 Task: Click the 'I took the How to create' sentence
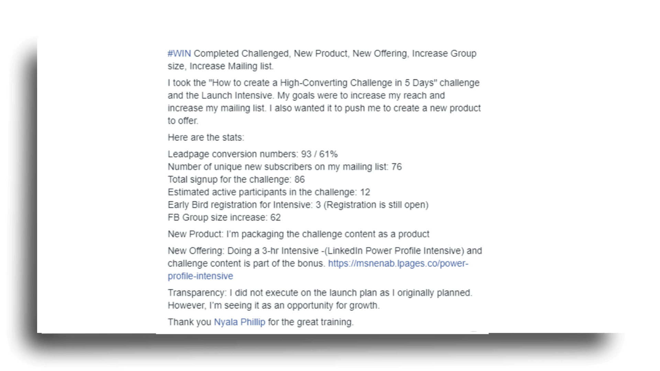tap(323, 83)
